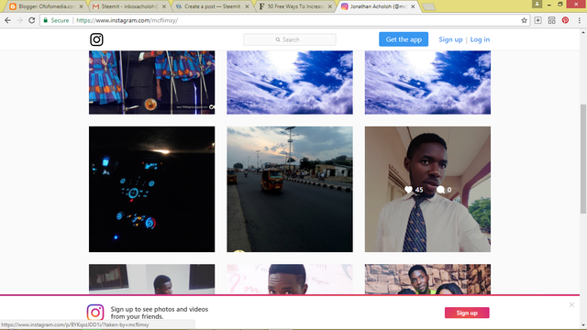Close the Jonathan Acholoh Instagram tab
587x330 pixels.
[413, 6]
